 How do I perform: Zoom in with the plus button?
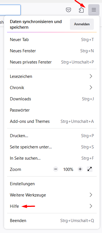pos(80,169)
